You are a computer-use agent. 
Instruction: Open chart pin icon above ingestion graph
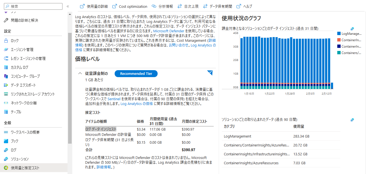pyautogui.click(x=352, y=29)
